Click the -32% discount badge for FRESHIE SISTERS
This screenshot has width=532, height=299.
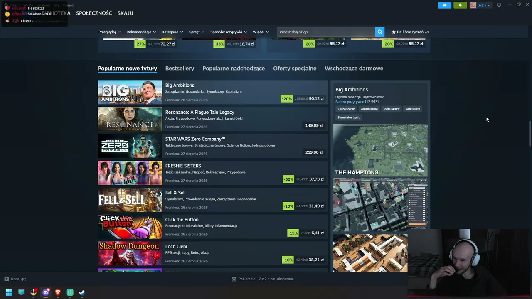coord(288,179)
